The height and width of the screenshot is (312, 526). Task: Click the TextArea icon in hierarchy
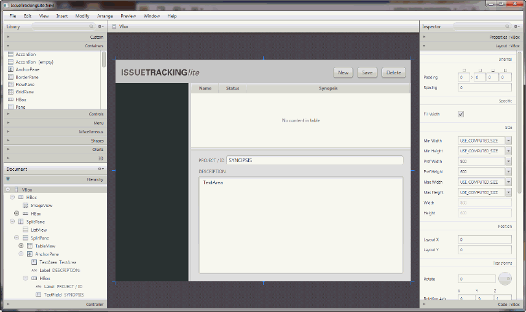point(34,262)
